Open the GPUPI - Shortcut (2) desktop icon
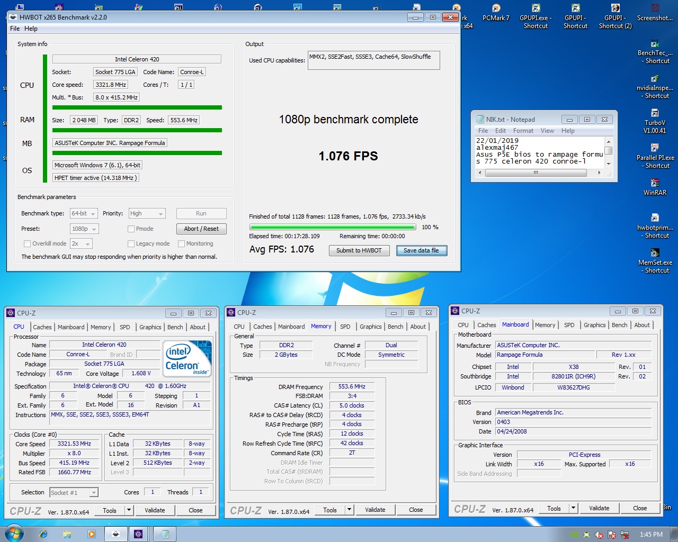Image resolution: width=678 pixels, height=542 pixels. (x=615, y=16)
